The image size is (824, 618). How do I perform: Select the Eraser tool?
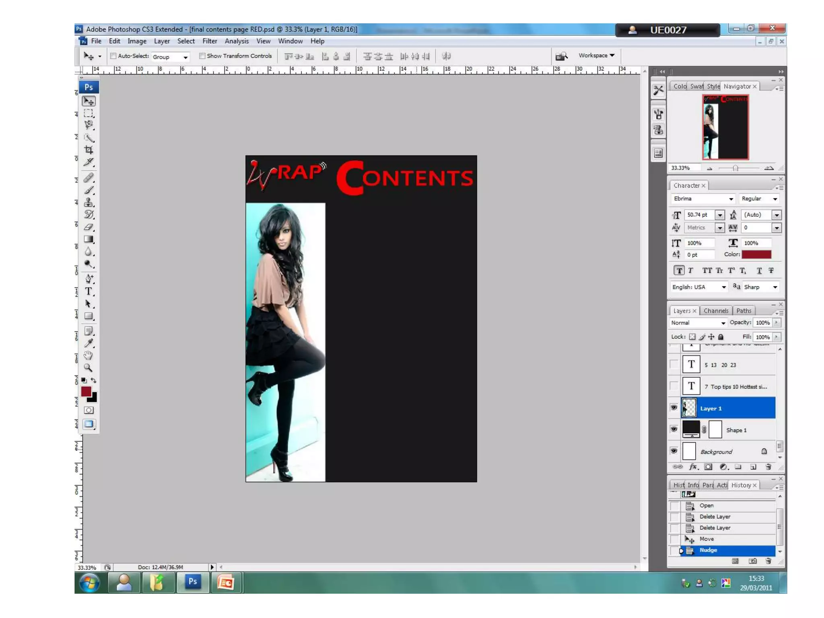click(x=89, y=227)
